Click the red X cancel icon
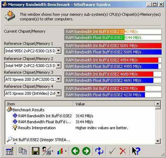Viewport: 166px width, 158px height. click(x=123, y=151)
